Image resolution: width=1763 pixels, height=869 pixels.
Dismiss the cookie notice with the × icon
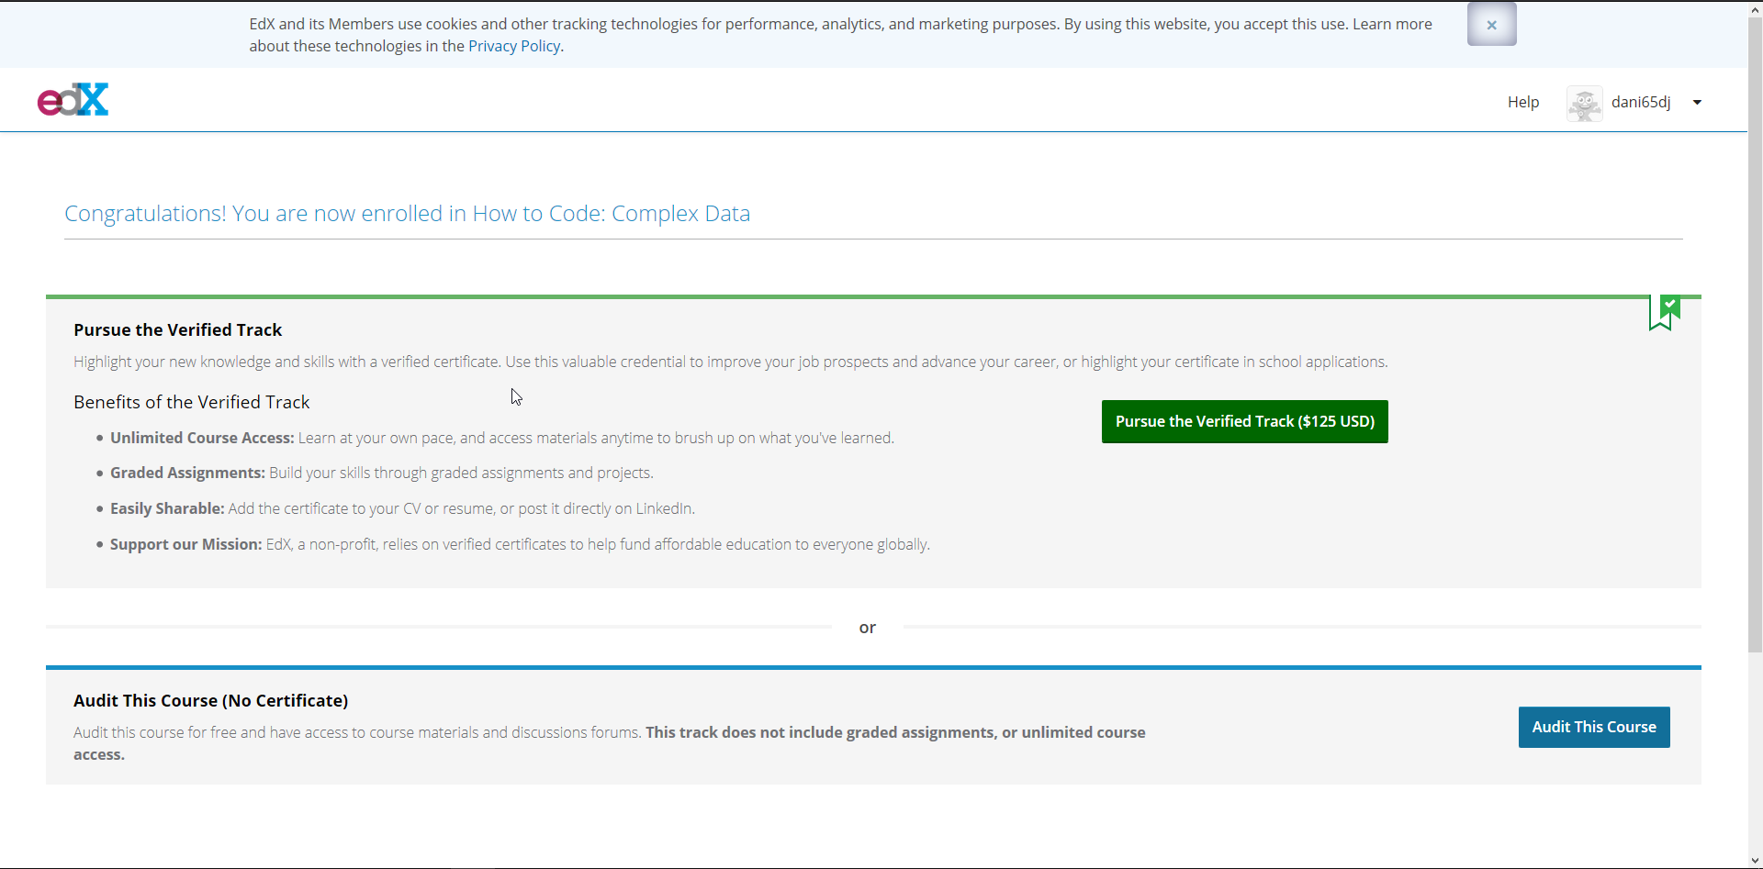click(1491, 25)
